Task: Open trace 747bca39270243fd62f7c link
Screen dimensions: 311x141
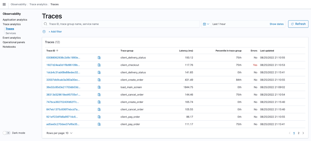Action: (63, 102)
